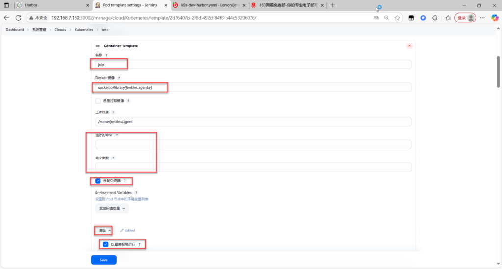The width and height of the screenshot is (502, 269).
Task: Click the Container Template drag handle icon
Action: tap(97, 46)
